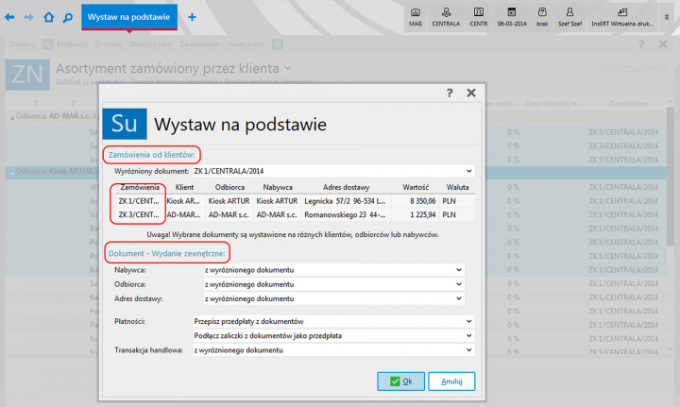This screenshot has height=407, width=680.
Task: Click Zrealizuj jako in the background toolbar
Action: coord(150,44)
